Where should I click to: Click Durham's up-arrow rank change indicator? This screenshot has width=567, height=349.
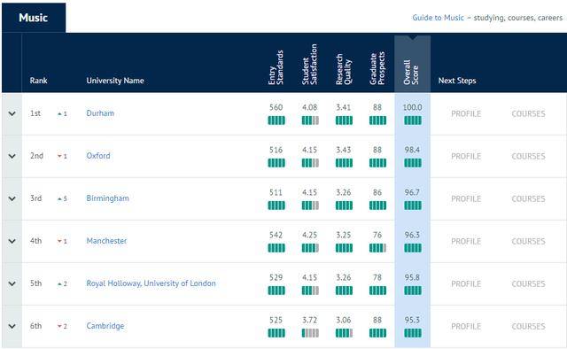62,114
